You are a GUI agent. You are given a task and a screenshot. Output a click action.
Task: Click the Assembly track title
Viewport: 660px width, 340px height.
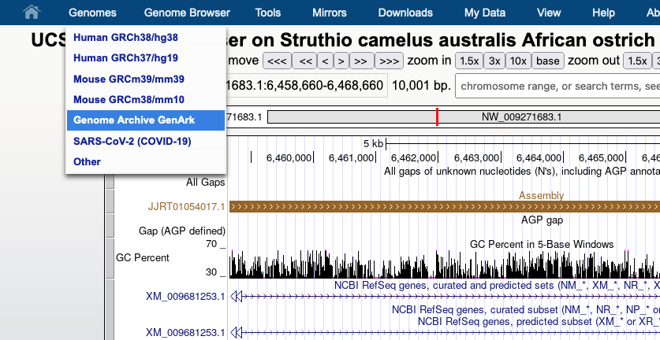coord(541,195)
